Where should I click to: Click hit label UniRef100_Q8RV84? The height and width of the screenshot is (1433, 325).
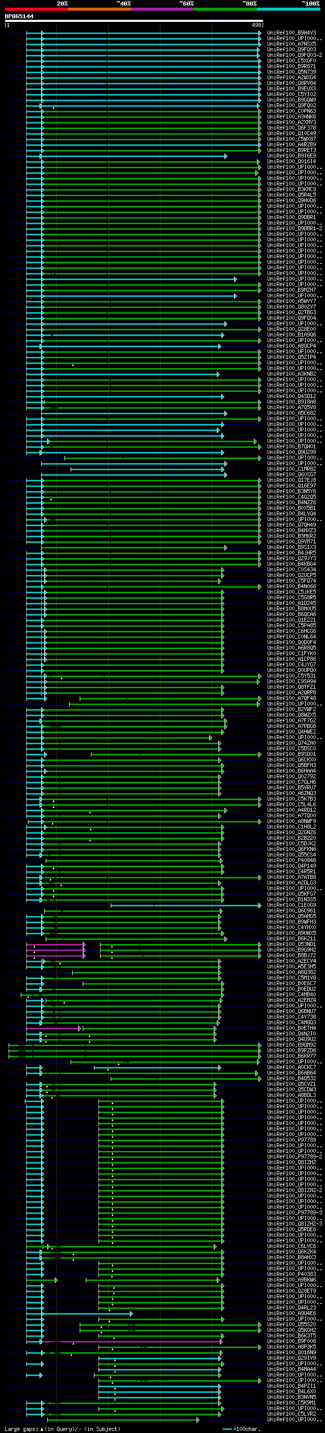291,83
